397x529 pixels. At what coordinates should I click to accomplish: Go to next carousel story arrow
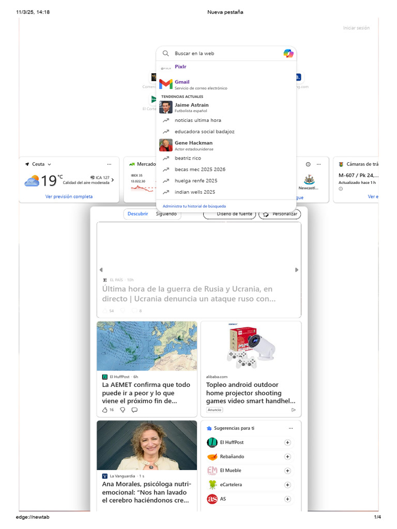297,270
